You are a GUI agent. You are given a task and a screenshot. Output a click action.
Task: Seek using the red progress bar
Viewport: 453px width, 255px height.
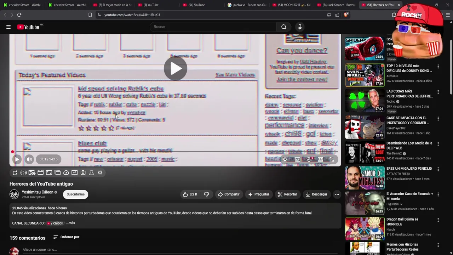point(175,152)
